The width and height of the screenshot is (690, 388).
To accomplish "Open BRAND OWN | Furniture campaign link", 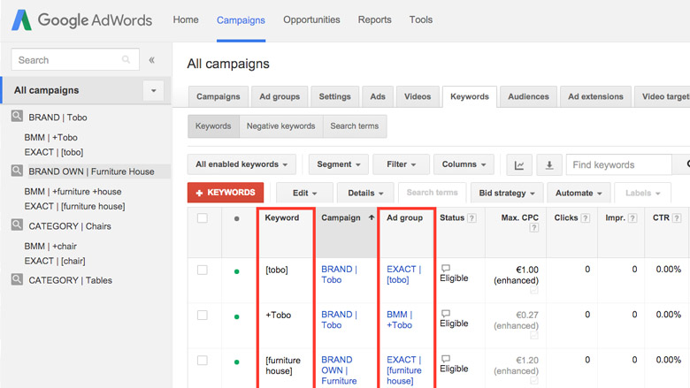I will tap(339, 370).
